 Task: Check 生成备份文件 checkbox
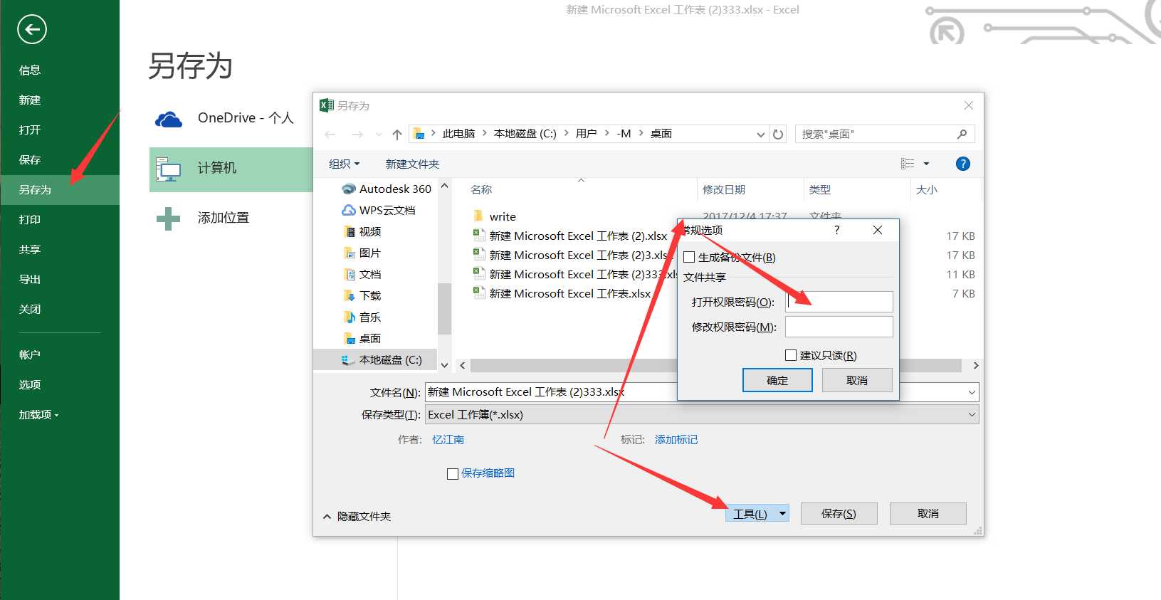[x=689, y=257]
